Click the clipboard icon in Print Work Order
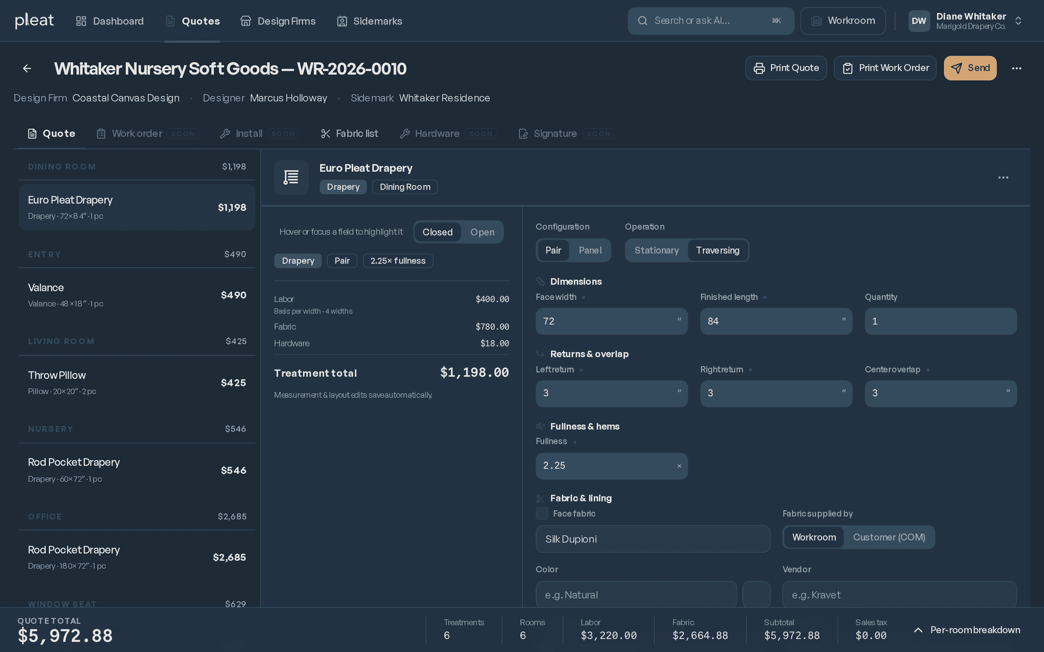Image resolution: width=1044 pixels, height=652 pixels. [x=848, y=68]
